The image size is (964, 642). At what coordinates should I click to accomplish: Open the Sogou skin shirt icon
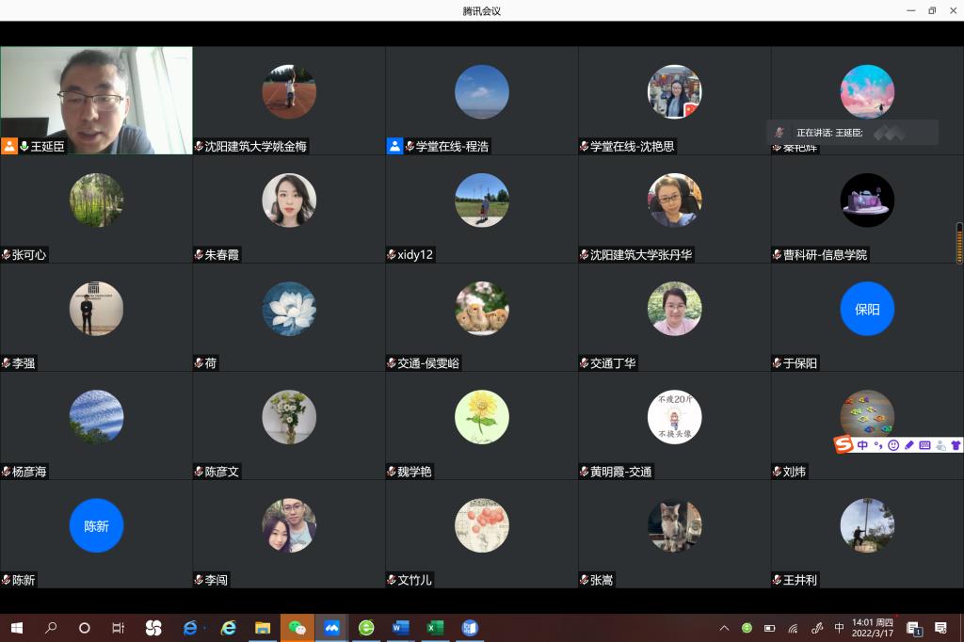coord(955,445)
